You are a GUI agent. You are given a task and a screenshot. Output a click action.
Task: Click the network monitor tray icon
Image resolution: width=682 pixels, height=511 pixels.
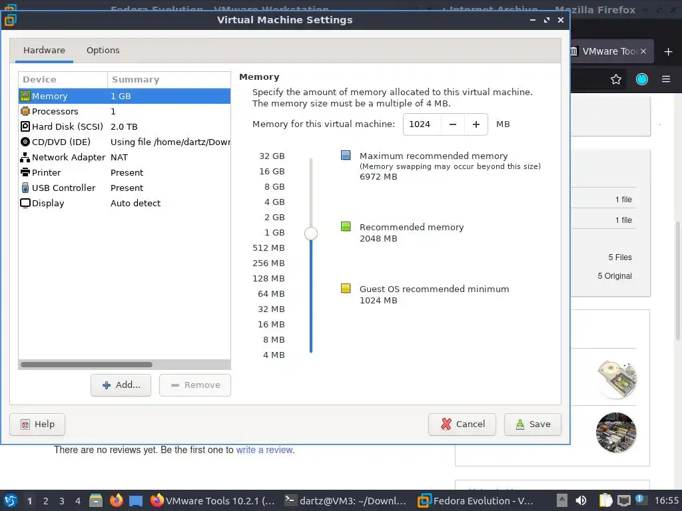[624, 500]
